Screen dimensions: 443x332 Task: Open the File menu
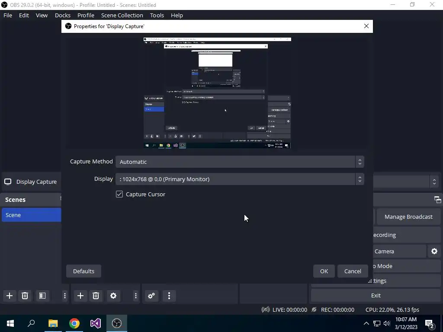(8, 15)
